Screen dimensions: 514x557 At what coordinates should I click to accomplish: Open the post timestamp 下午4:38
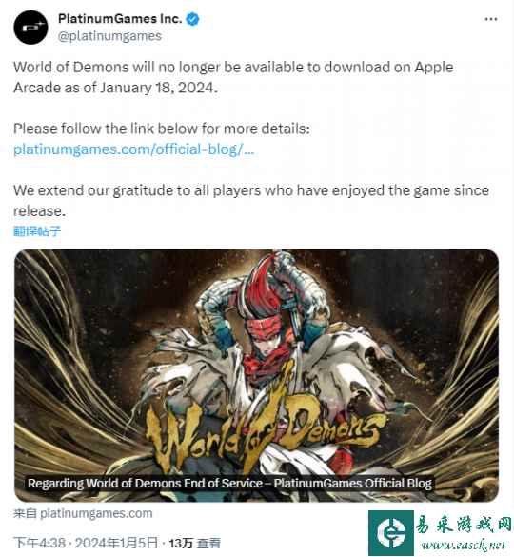39,543
